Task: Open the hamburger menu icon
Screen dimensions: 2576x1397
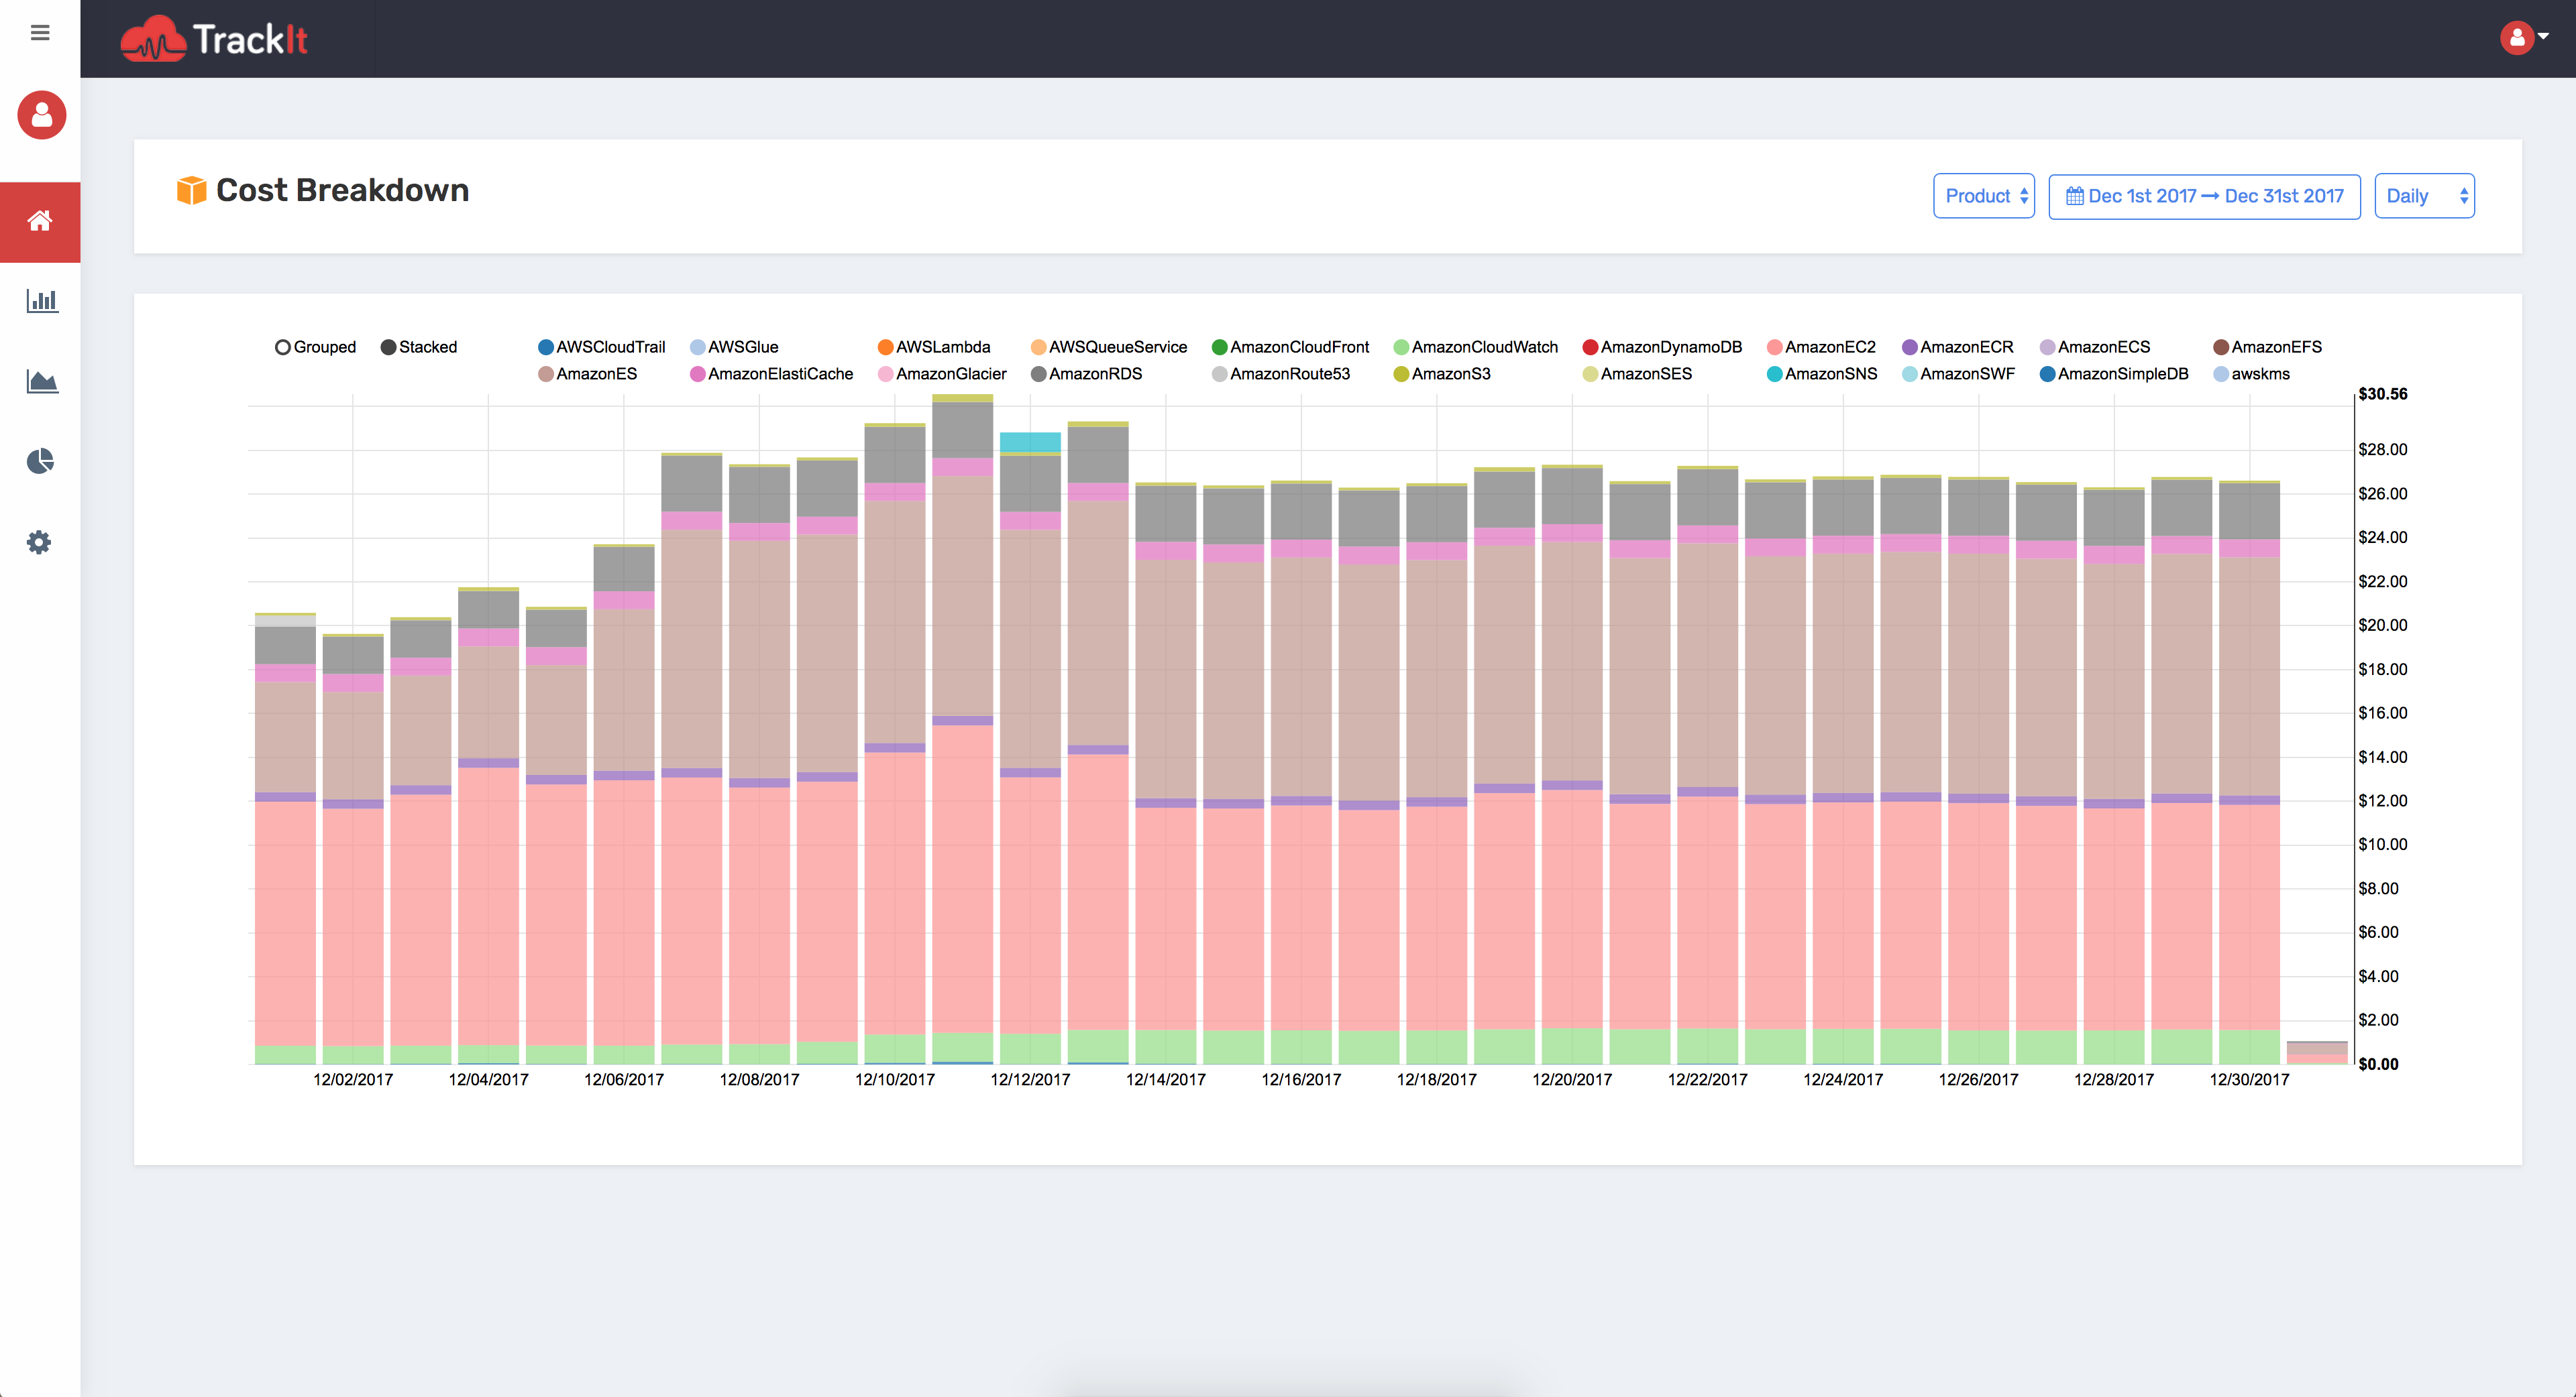Action: (40, 33)
